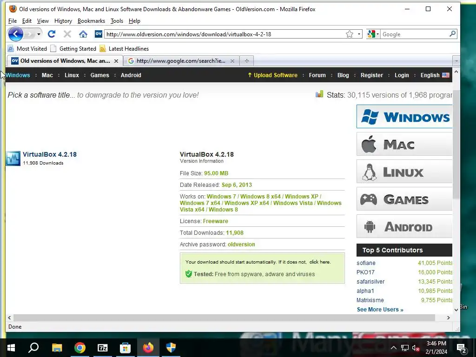
Task: Open the Android category banner
Action: pos(404,226)
